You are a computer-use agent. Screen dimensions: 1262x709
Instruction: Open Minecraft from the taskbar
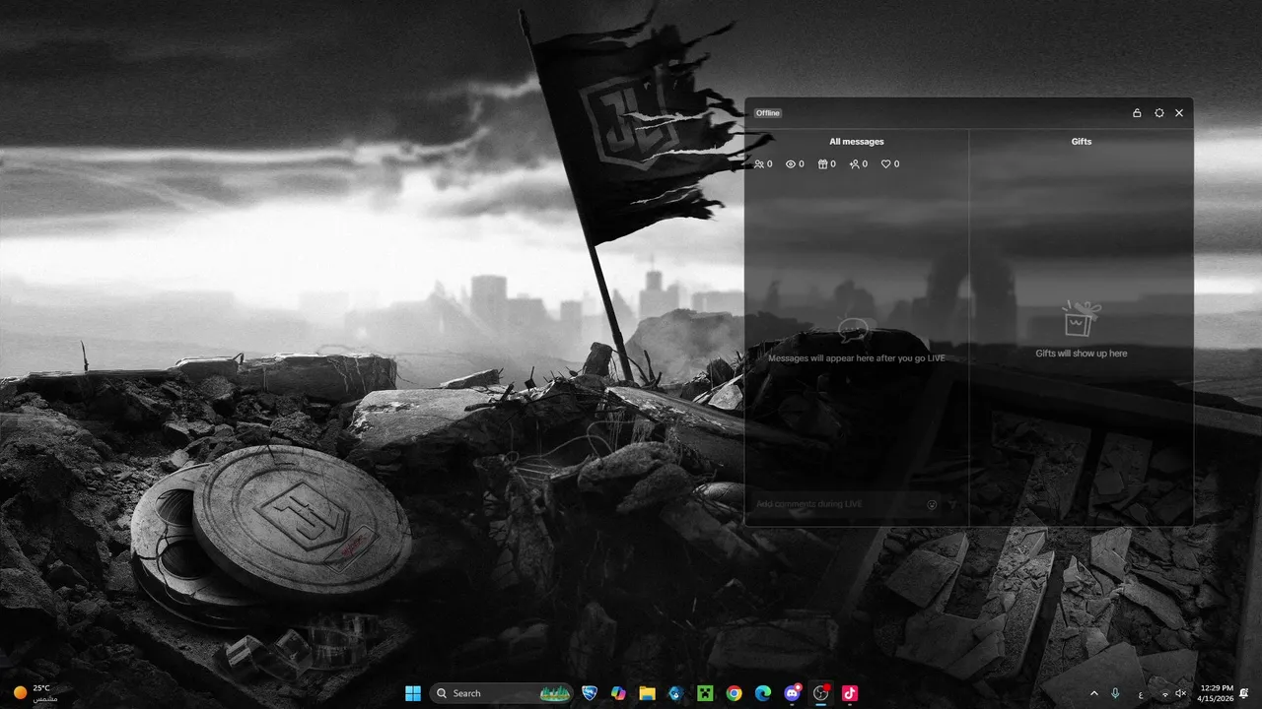tap(705, 693)
